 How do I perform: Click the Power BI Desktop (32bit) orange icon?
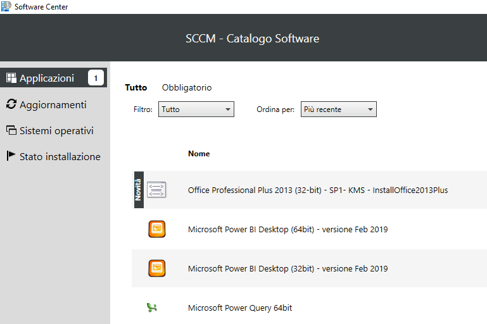[157, 268]
